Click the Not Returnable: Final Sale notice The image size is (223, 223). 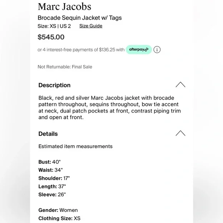click(x=65, y=67)
